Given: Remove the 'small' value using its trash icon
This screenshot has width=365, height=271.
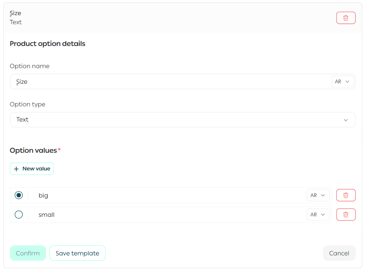Looking at the screenshot, I should 346,215.
